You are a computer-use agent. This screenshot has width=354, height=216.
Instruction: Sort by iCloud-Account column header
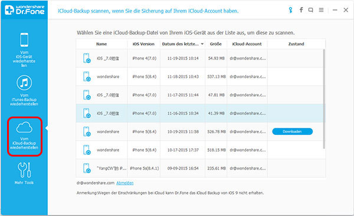[247, 44]
